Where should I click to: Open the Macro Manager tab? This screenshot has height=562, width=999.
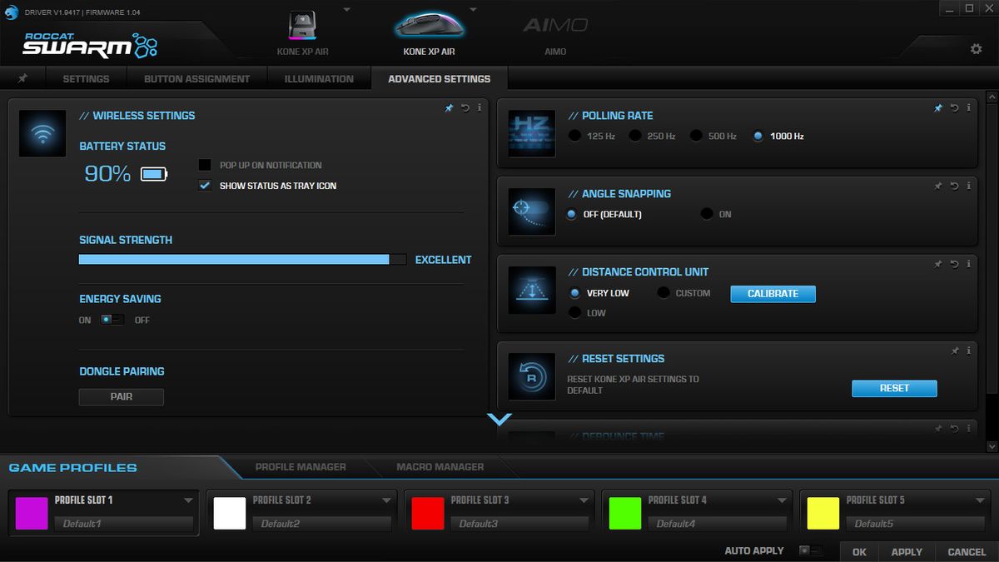tap(440, 467)
